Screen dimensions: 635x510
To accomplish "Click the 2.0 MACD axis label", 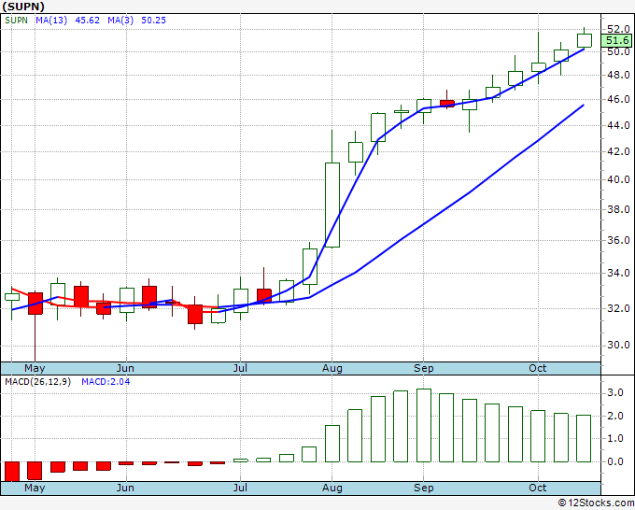I will (615, 416).
